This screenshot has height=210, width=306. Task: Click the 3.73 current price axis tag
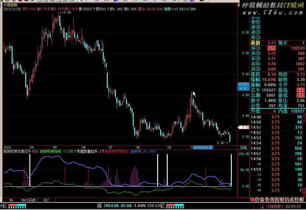(x=244, y=127)
